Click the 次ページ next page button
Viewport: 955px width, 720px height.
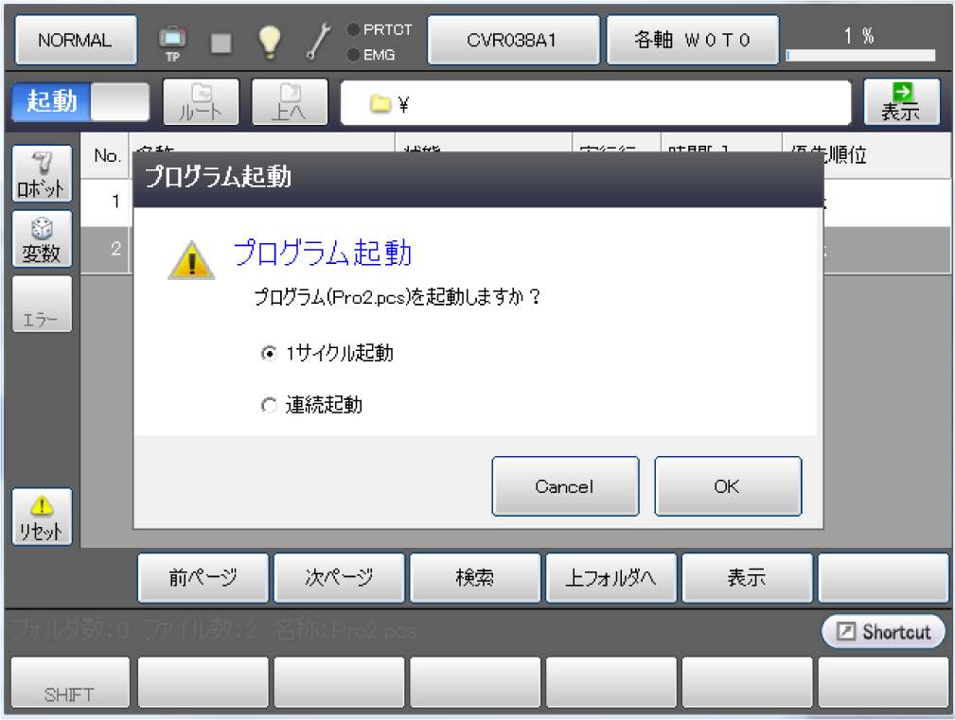tap(339, 578)
